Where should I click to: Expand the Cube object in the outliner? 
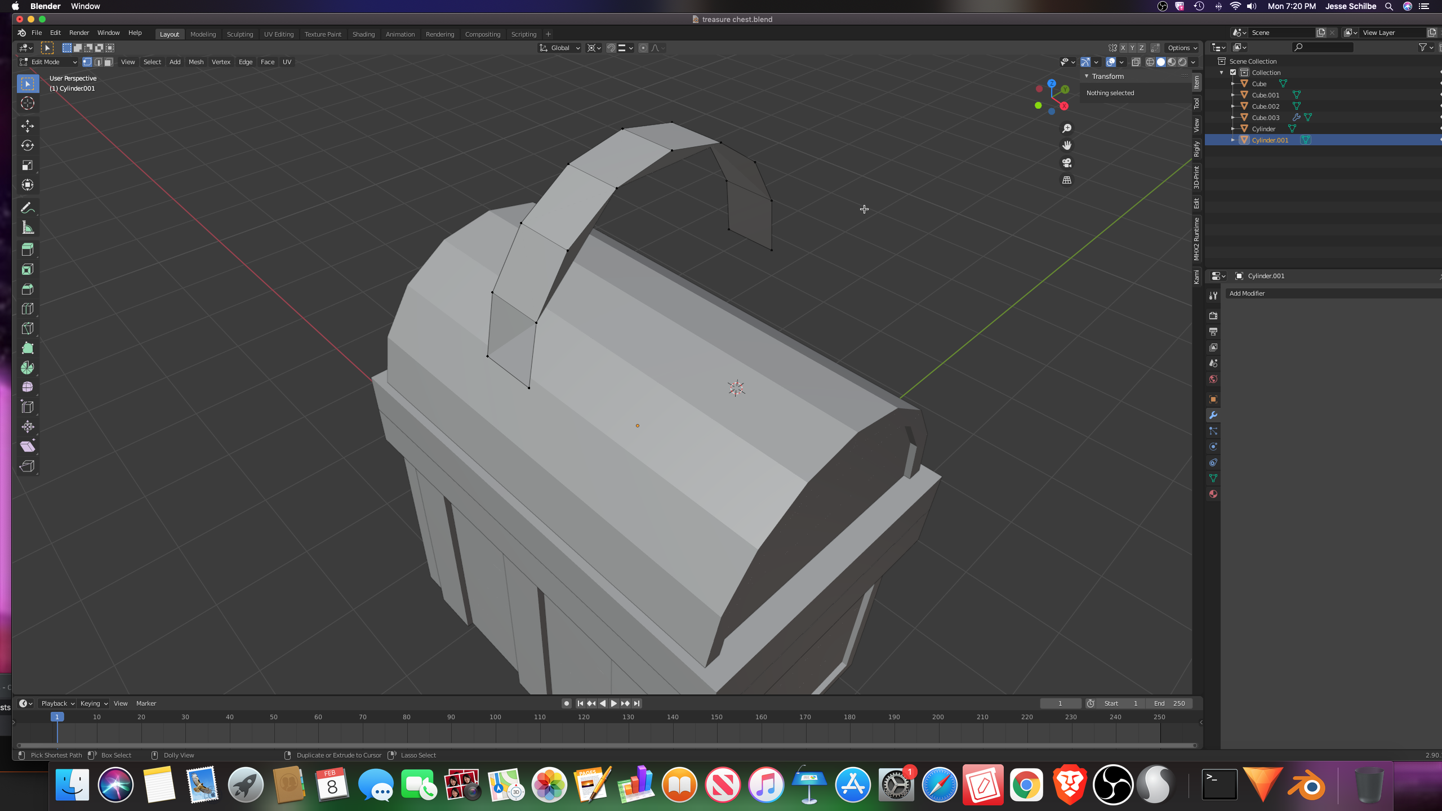tap(1233, 83)
